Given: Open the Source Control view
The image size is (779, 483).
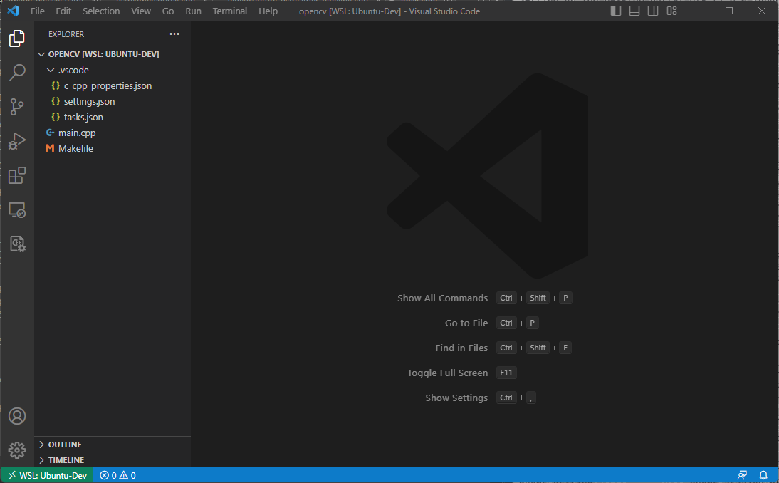Looking at the screenshot, I should point(17,107).
